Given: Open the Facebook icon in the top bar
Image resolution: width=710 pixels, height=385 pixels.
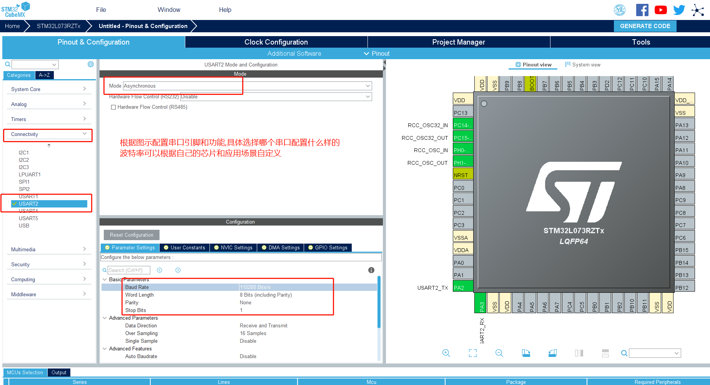Looking at the screenshot, I should 642,10.
